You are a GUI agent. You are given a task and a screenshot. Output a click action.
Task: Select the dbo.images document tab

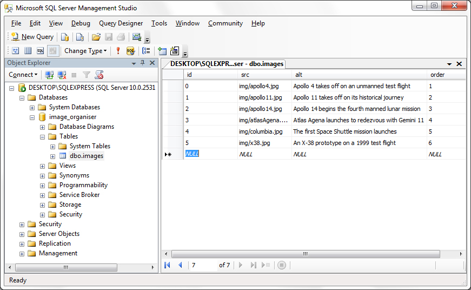pos(227,64)
